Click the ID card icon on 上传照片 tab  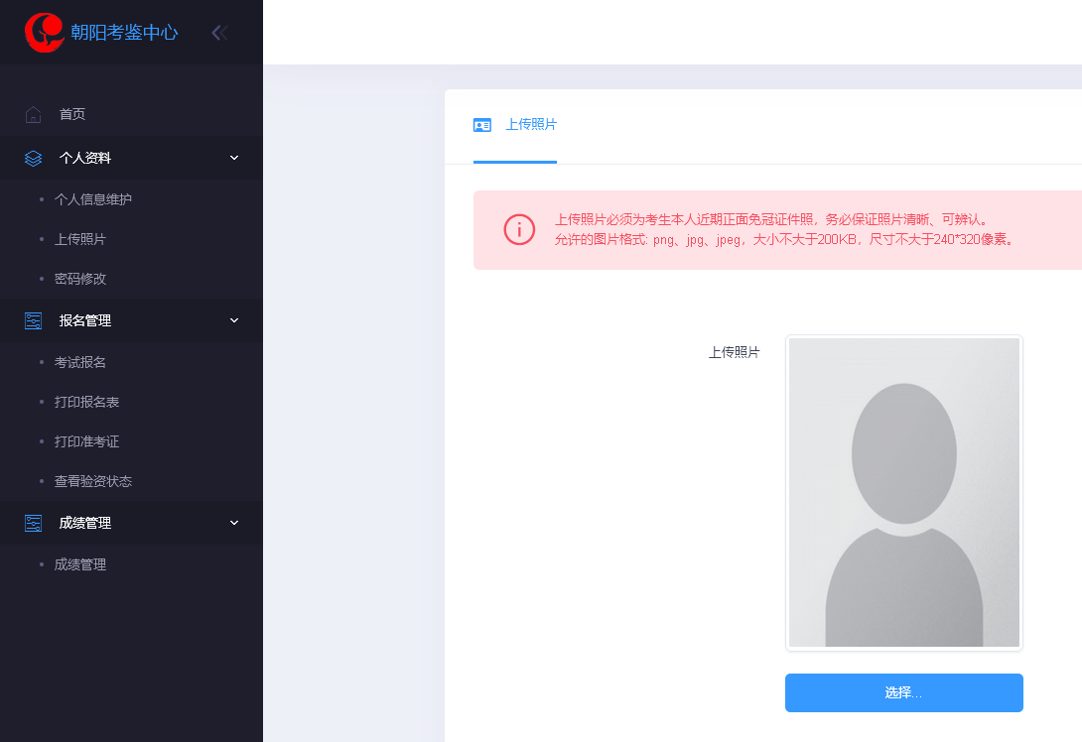pyautogui.click(x=482, y=125)
